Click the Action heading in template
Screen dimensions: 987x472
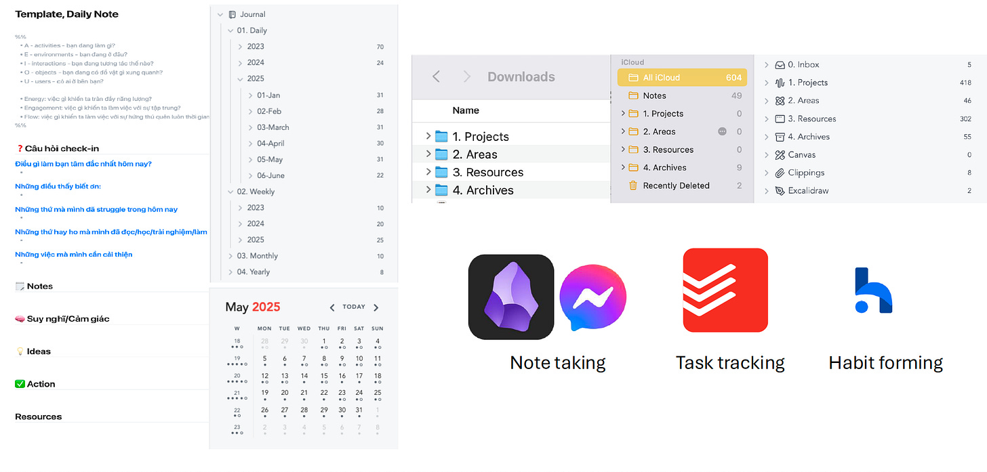(x=41, y=384)
